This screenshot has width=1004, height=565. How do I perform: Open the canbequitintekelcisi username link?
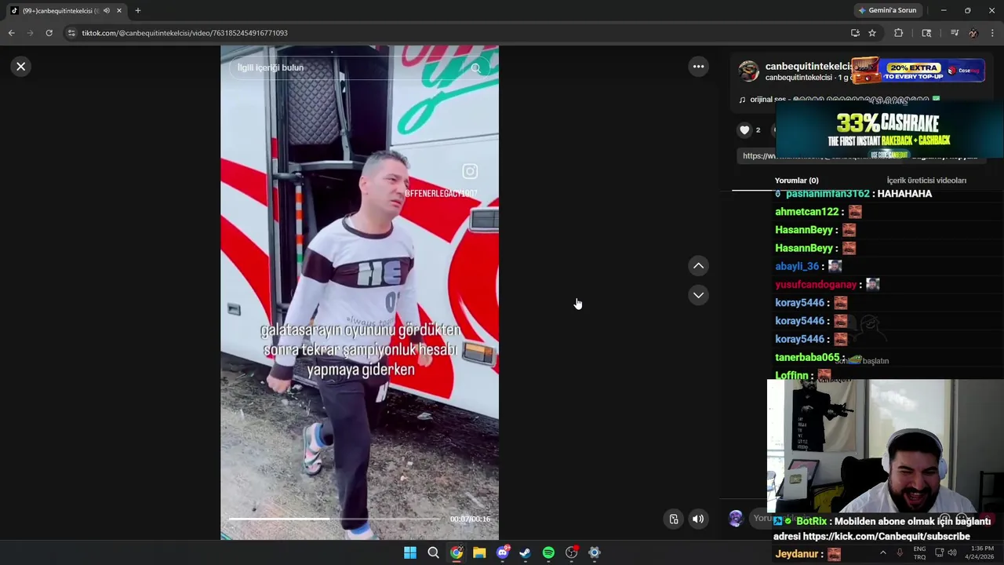click(808, 67)
